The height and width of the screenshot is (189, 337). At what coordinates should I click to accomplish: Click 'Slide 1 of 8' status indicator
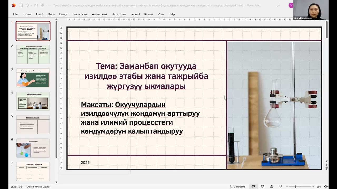click(17, 187)
